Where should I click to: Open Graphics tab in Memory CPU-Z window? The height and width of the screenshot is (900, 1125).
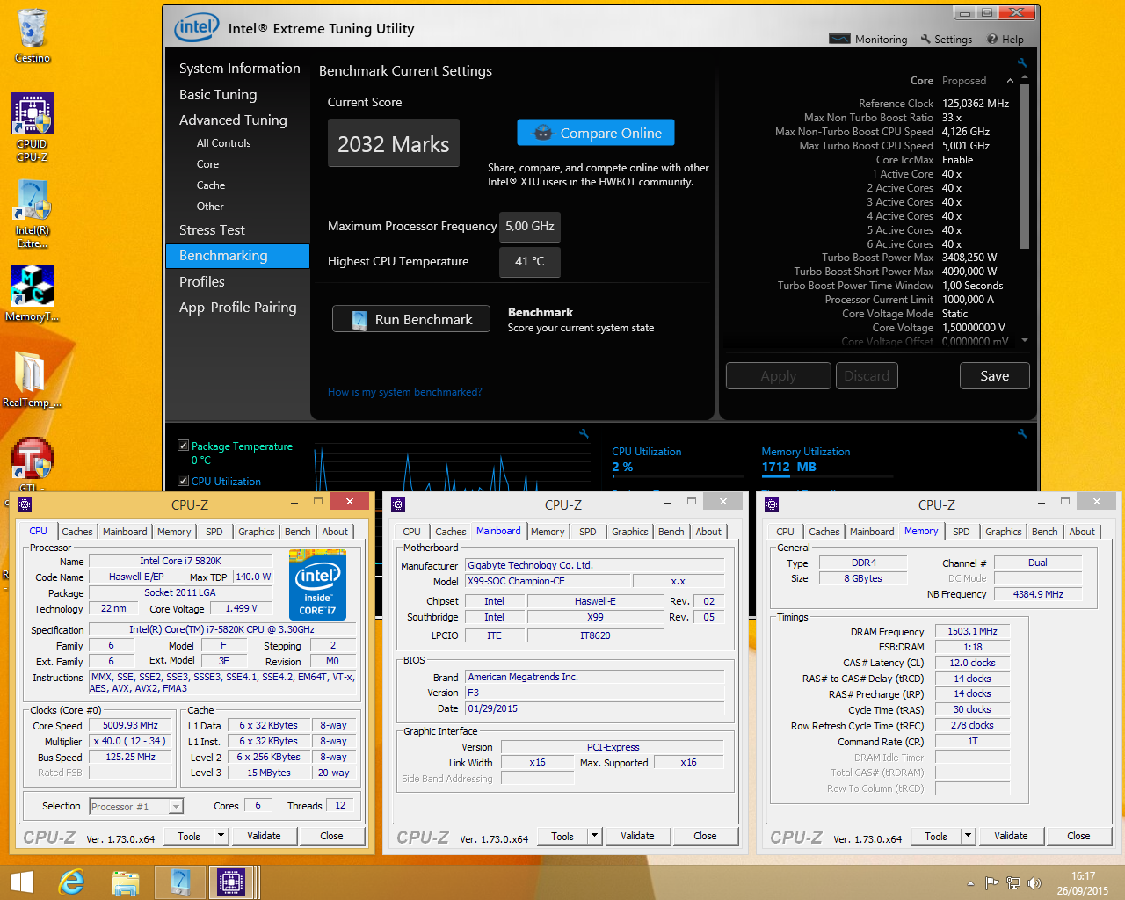pos(1003,532)
